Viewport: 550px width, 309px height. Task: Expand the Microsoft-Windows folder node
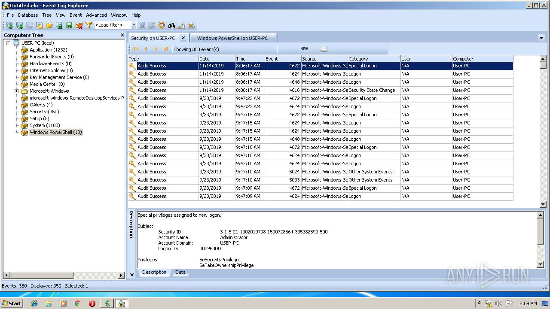pyautogui.click(x=17, y=91)
